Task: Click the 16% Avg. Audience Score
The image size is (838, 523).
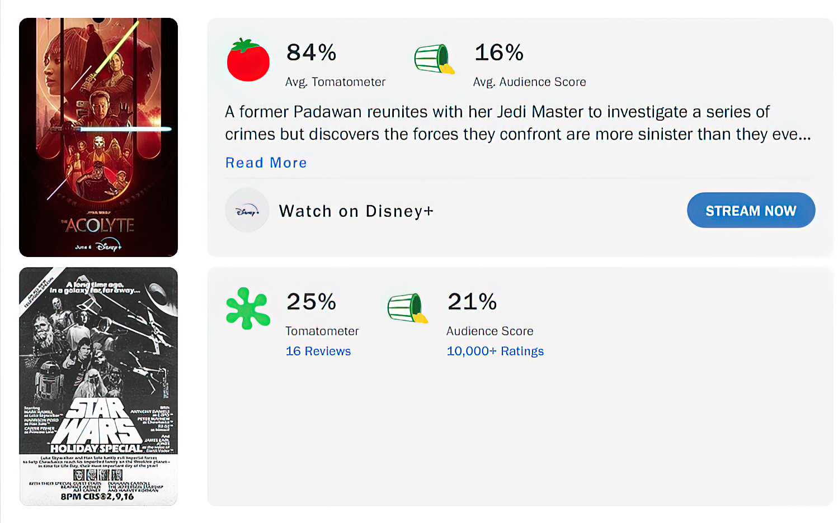Action: click(498, 53)
